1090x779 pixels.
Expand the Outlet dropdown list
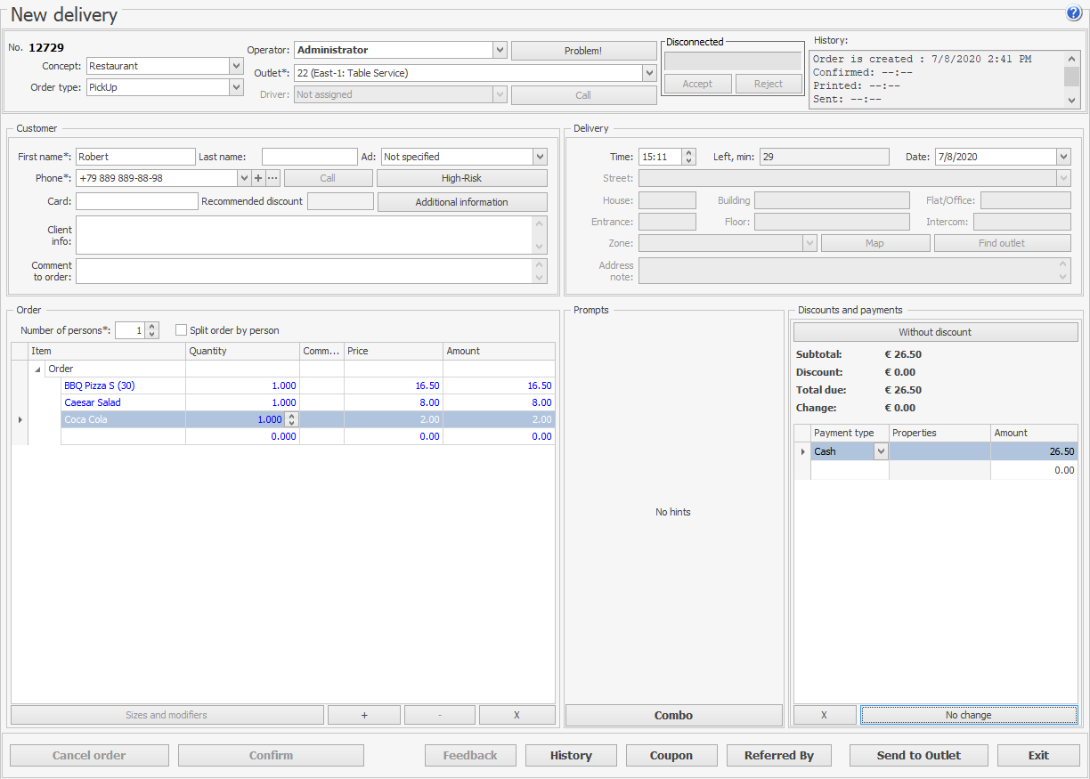tap(648, 73)
